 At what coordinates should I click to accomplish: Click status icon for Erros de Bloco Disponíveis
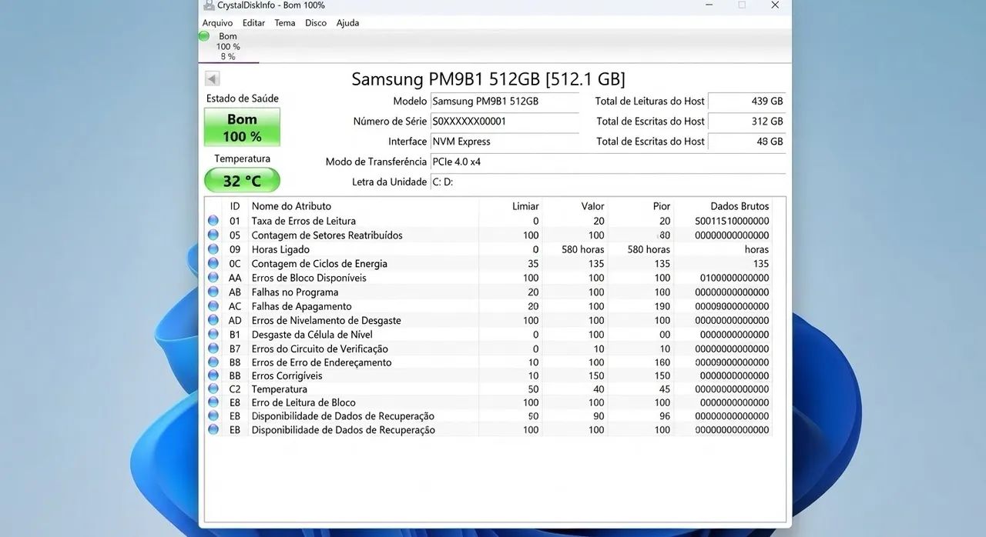[x=213, y=278]
